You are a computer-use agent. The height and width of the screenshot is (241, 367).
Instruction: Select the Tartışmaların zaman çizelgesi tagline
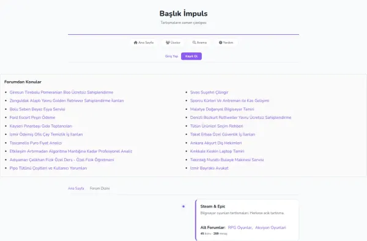(183, 23)
